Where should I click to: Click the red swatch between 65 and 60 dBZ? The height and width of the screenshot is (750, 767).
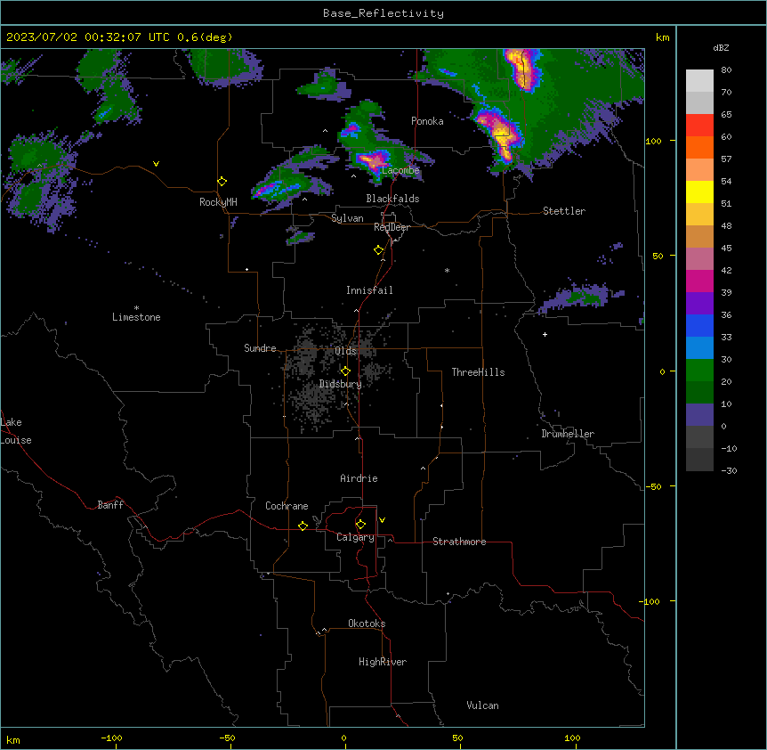(x=699, y=126)
